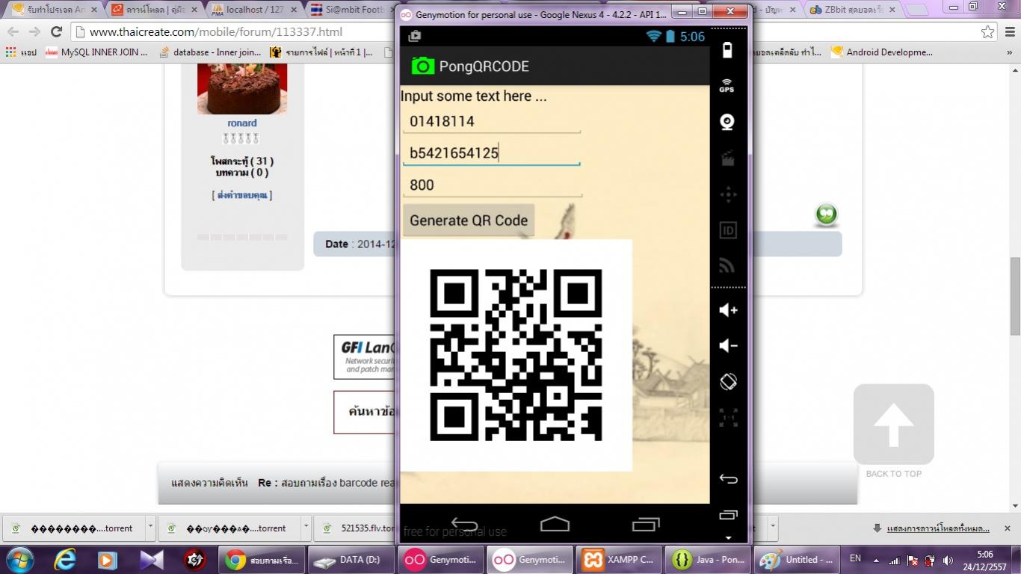Click the first text field containing 01418114

pyautogui.click(x=491, y=121)
